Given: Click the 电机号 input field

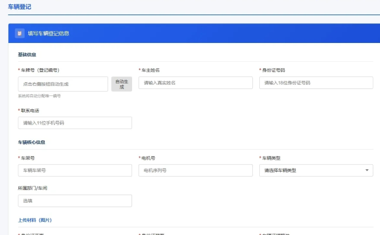Looking at the screenshot, I should [195, 171].
